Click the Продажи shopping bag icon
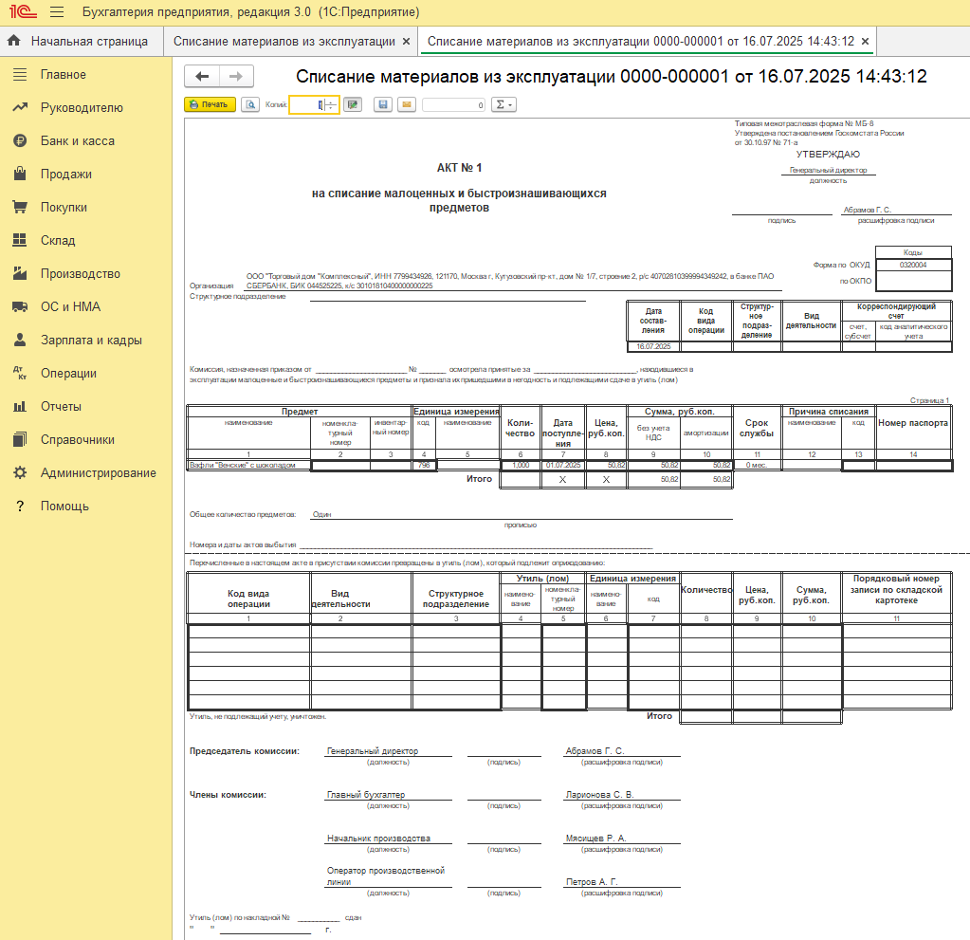This screenshot has height=940, width=970. (x=20, y=174)
